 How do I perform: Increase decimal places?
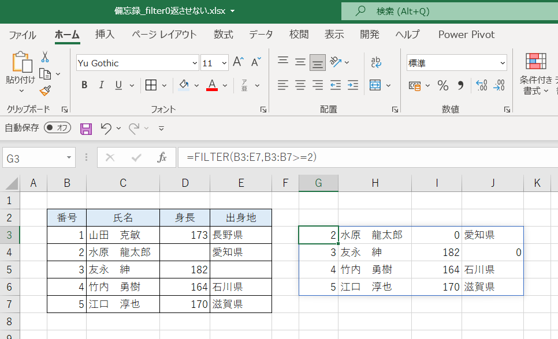482,85
